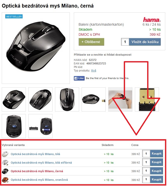Viewport: 167px width, 186px height.
Task: Click Koupit for the bílá variant
Action: pyautogui.click(x=156, y=154)
